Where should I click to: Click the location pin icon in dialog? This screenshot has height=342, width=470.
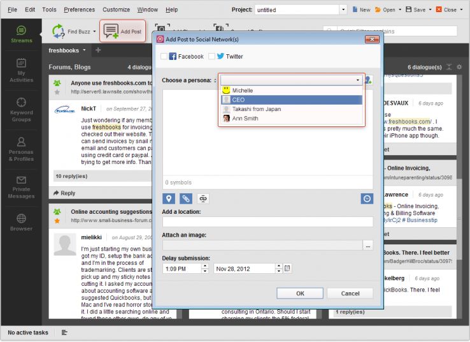[169, 199]
